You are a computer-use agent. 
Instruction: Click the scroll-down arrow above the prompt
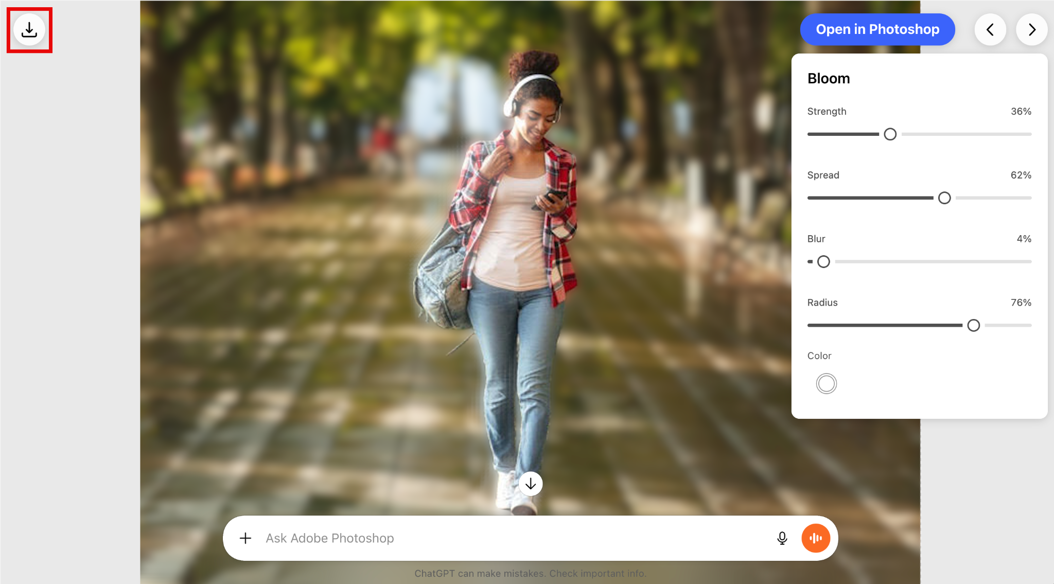530,484
